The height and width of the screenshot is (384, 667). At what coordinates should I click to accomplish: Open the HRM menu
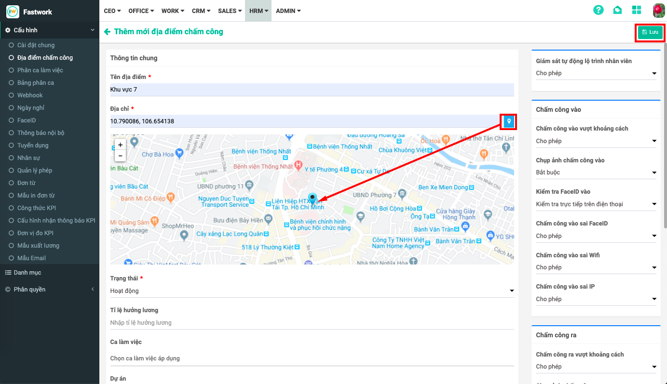pos(259,11)
